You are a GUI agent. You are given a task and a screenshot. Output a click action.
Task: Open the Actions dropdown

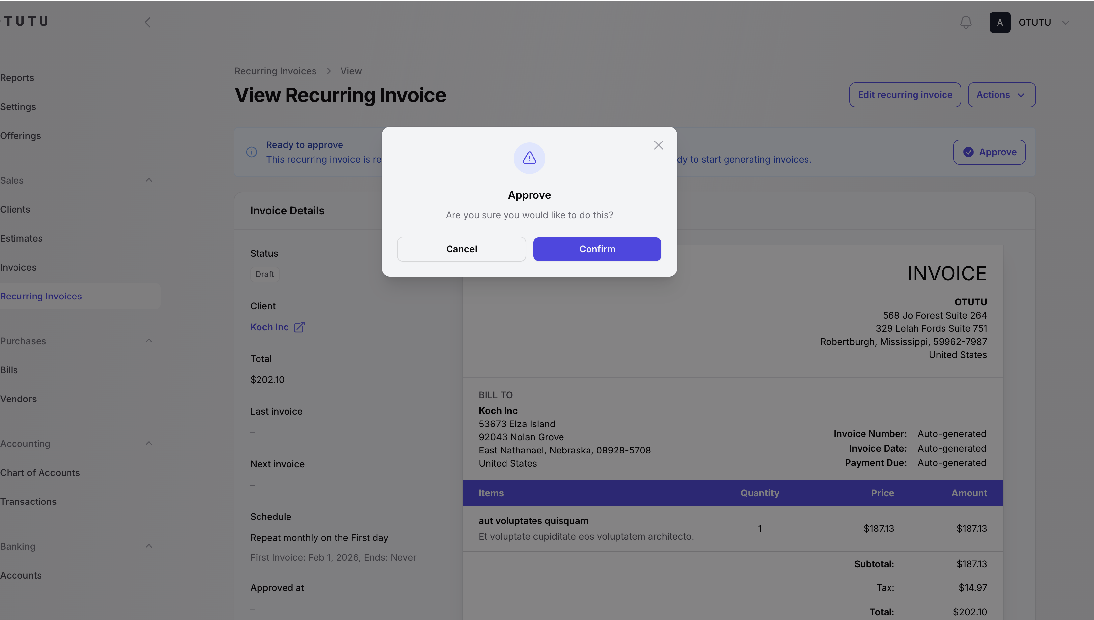click(1001, 94)
